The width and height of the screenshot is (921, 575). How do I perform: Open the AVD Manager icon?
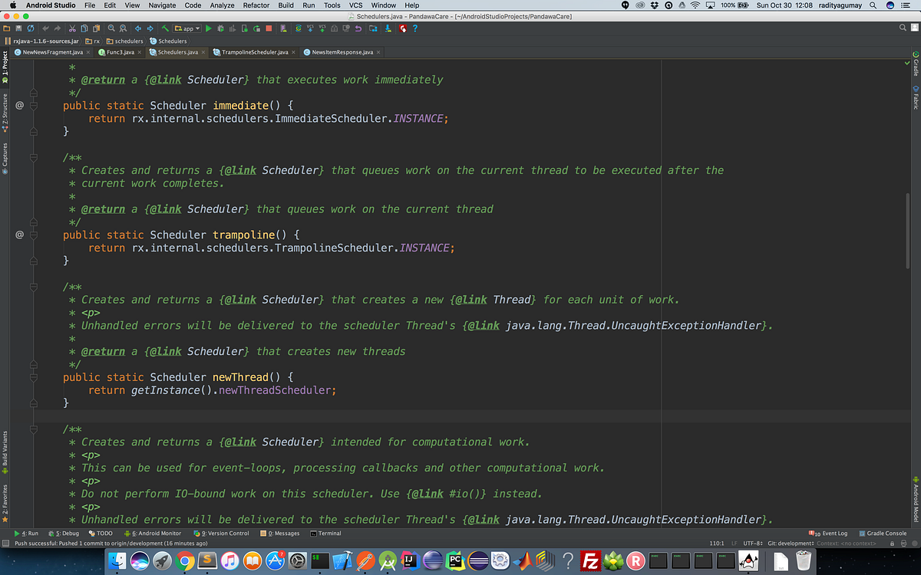coord(282,28)
